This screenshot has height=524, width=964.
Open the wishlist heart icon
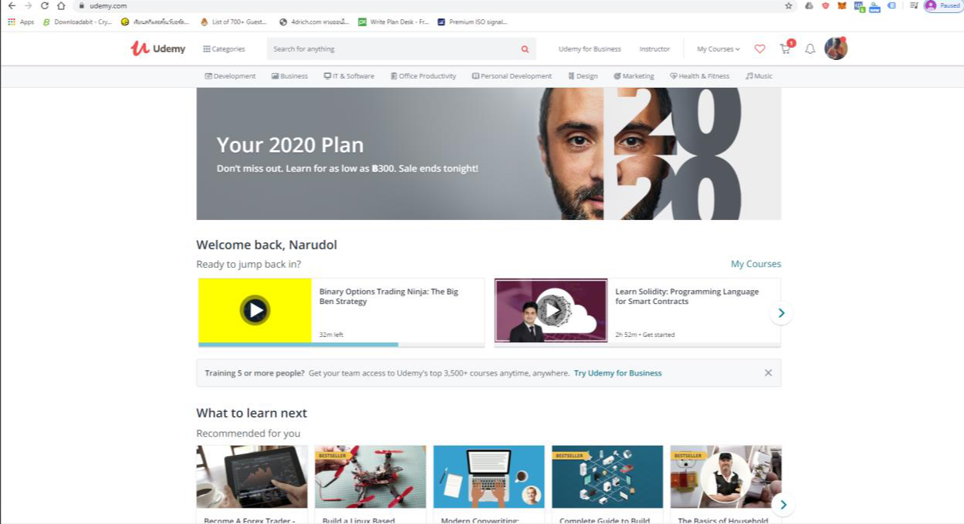(759, 48)
